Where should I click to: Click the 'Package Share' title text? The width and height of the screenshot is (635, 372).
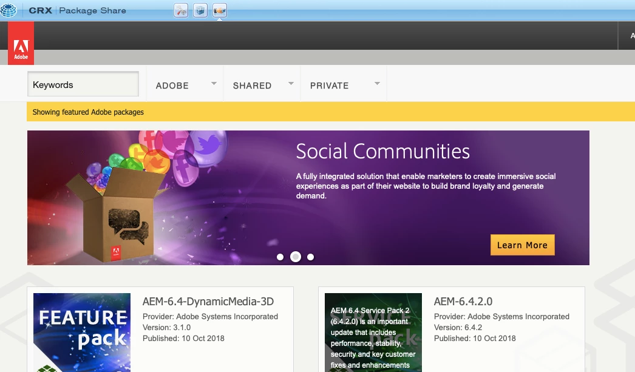click(92, 10)
